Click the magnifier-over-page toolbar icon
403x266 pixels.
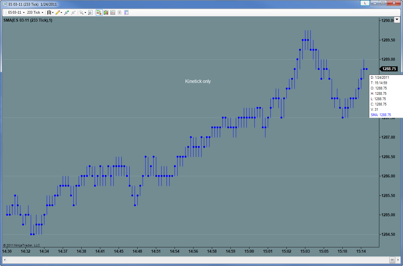pos(91,12)
